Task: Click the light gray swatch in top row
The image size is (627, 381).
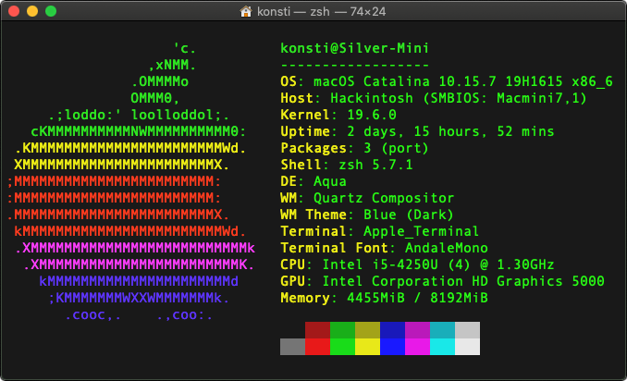Action: point(467,330)
